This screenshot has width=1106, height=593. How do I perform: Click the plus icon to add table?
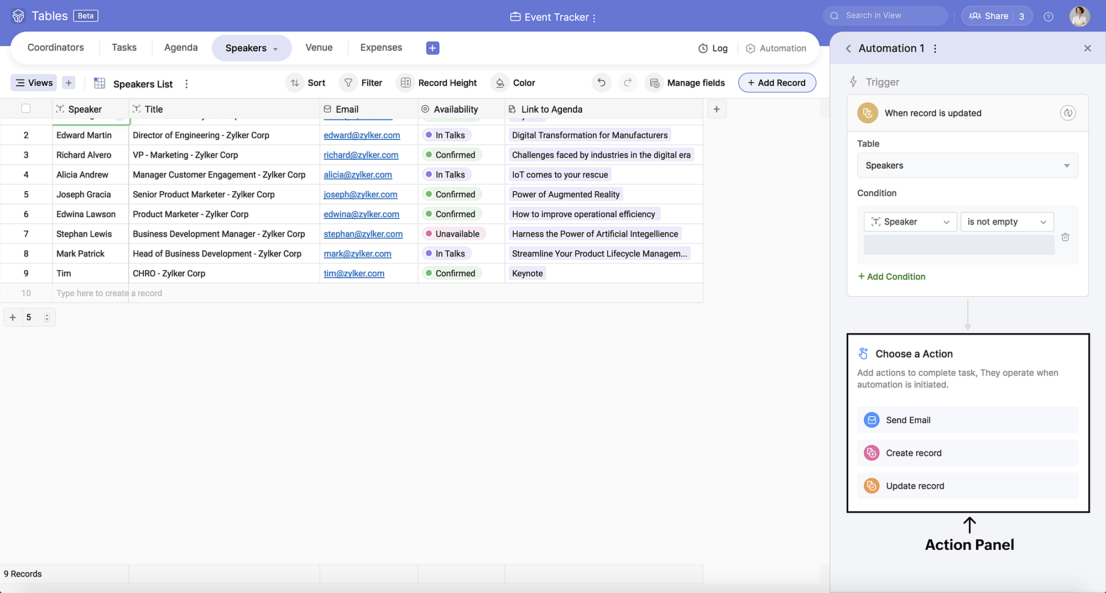432,48
